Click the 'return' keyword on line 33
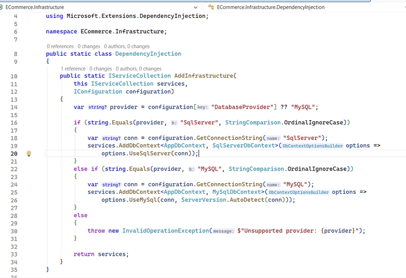This screenshot has height=278, width=406. [84, 254]
